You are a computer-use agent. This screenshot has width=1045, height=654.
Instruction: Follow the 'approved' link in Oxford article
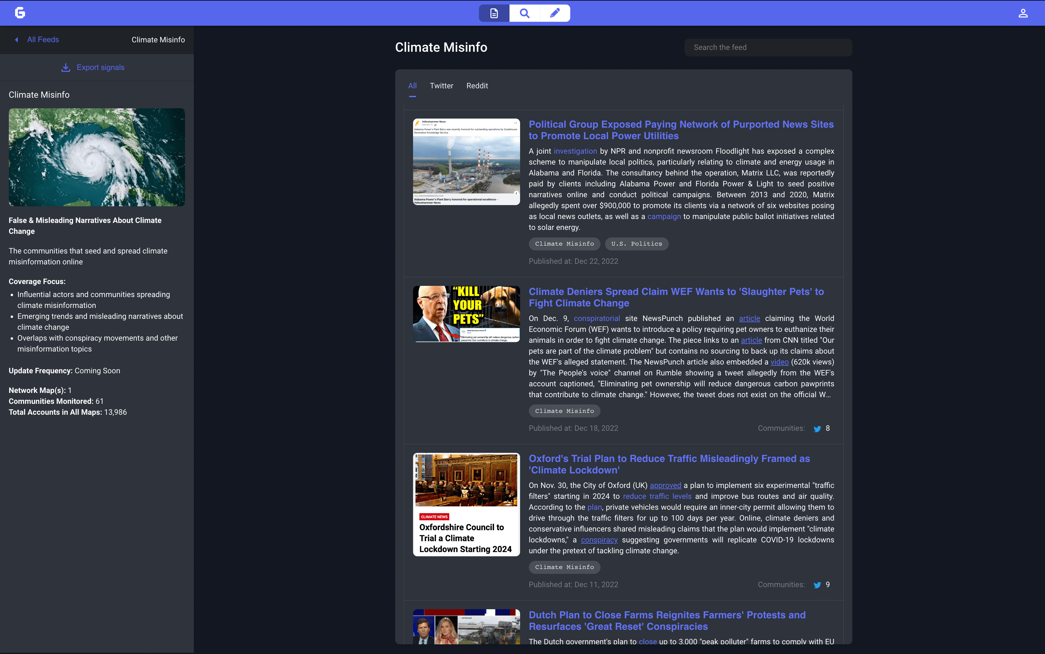click(x=665, y=485)
